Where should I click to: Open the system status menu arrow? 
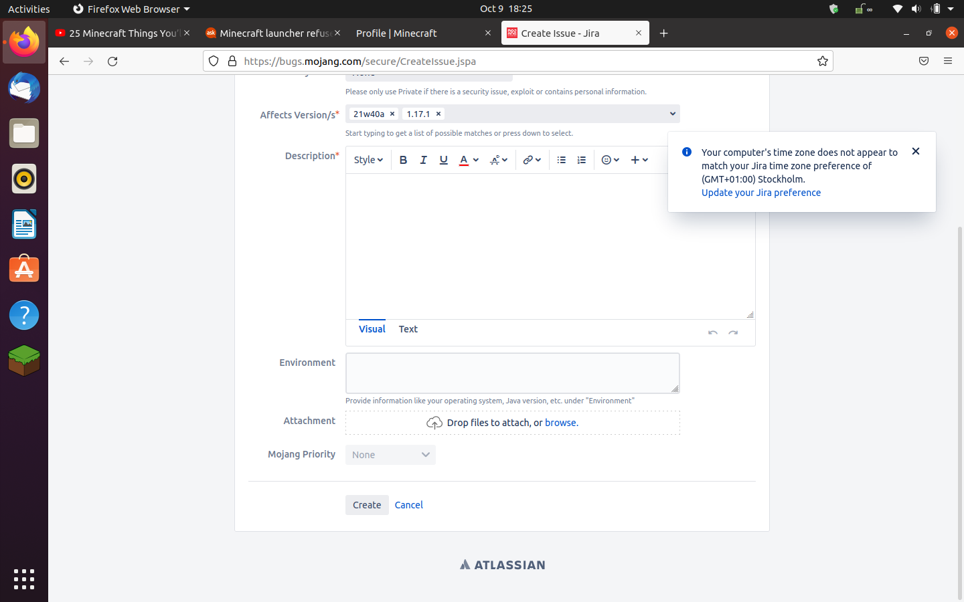click(951, 9)
